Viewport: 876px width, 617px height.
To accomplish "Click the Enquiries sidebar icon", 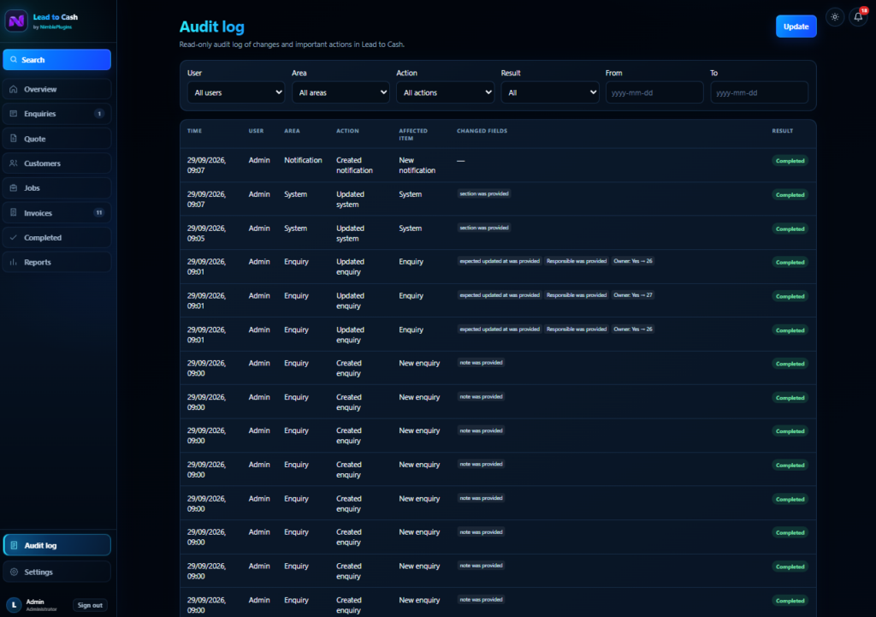I will click(x=14, y=114).
